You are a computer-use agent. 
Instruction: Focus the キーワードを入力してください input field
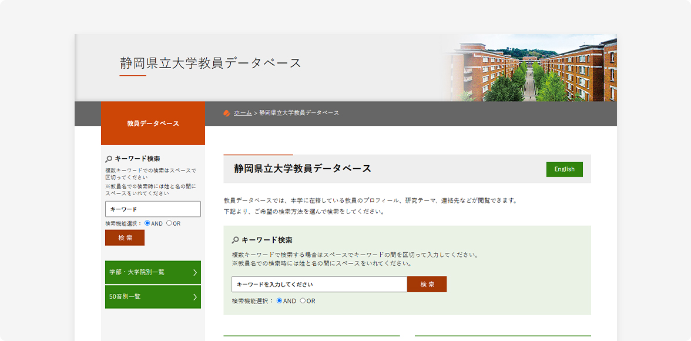pos(320,285)
